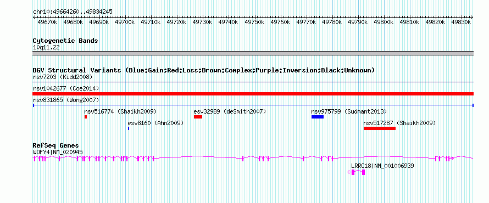The width and height of the screenshot is (489, 203).
Task: Click the 49700k ruler tick label
Action: tap(125, 22)
